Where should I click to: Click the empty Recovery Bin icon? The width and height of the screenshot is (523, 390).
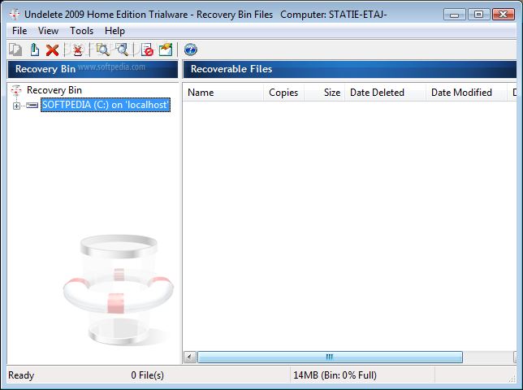tap(78, 50)
